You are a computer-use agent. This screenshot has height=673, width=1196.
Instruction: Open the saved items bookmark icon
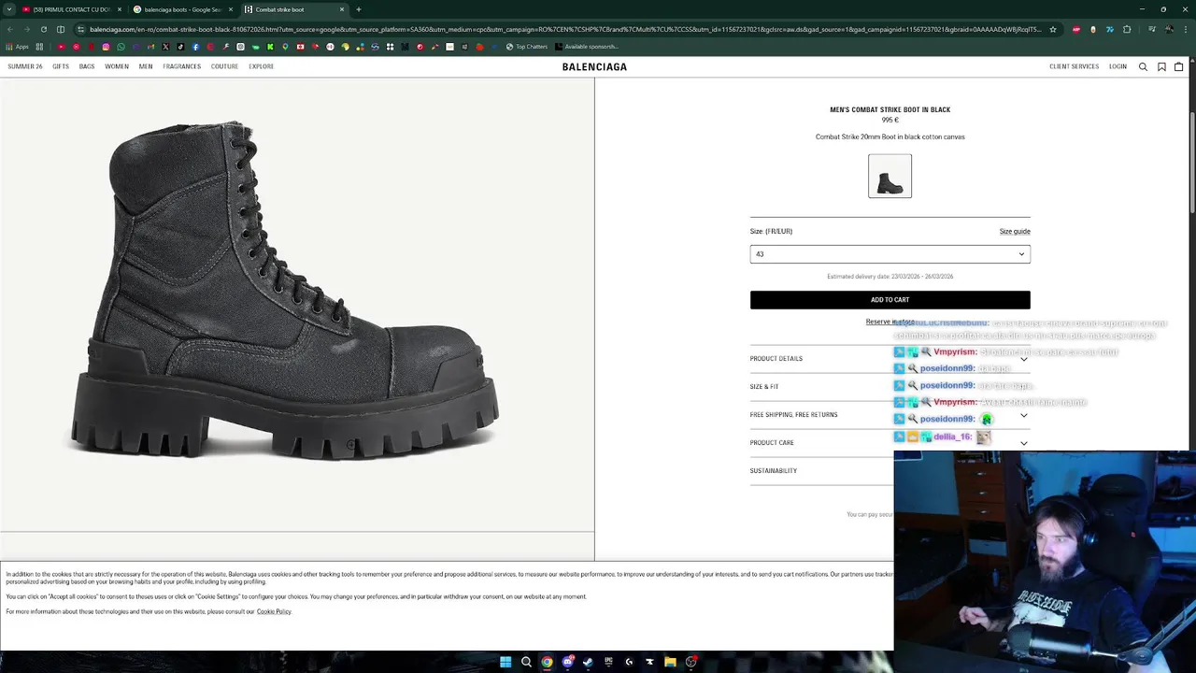coord(1161,66)
